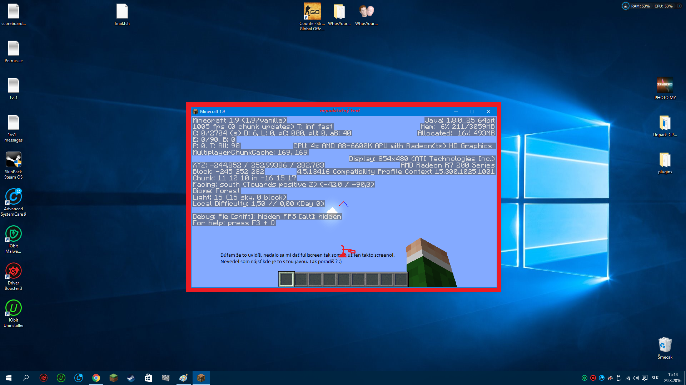
Task: Open the final.fsh file icon
Action: tap(122, 14)
